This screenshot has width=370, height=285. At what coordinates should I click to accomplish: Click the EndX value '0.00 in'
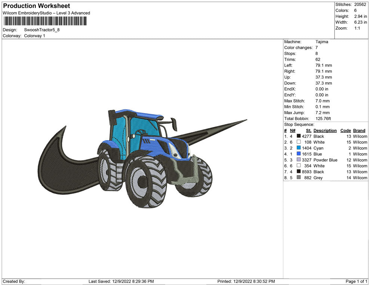(x=322, y=89)
